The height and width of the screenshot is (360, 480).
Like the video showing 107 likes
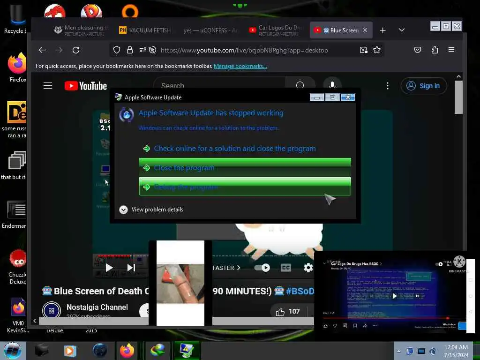[288, 312]
